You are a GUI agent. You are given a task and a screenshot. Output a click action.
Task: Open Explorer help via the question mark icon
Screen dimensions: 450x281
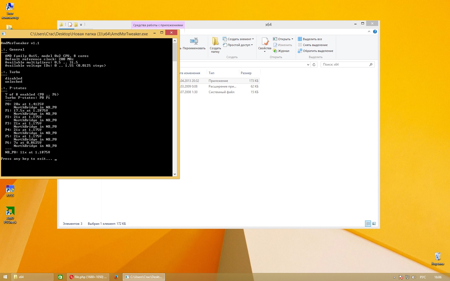(x=375, y=32)
